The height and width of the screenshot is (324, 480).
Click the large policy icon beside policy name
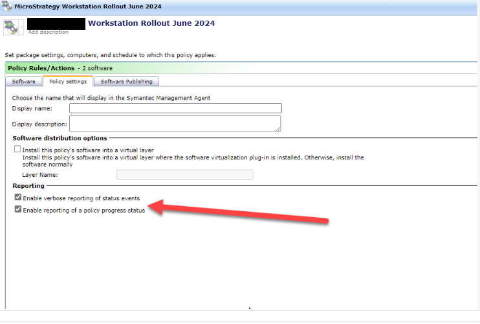(x=11, y=27)
